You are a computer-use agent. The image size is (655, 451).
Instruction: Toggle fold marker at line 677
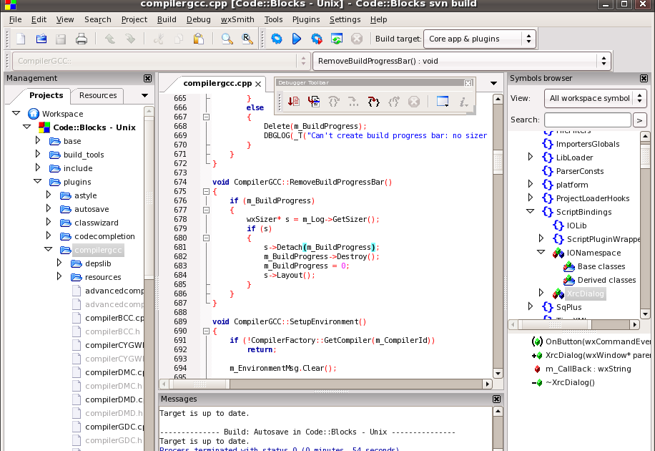point(206,210)
